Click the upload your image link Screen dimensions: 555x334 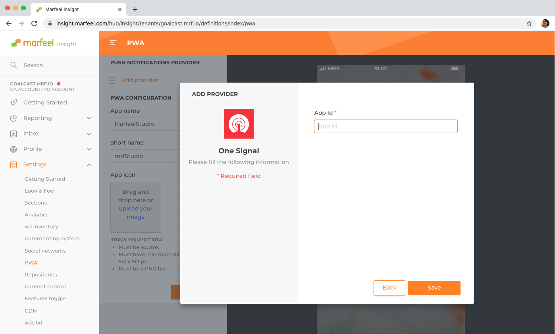click(136, 212)
